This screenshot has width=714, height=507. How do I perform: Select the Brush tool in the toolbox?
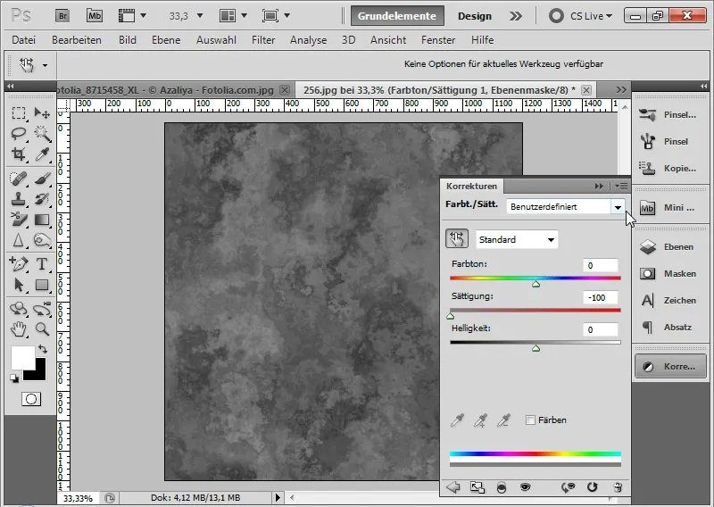42,179
